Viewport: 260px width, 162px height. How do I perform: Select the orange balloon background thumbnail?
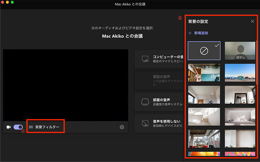click(x=204, y=154)
